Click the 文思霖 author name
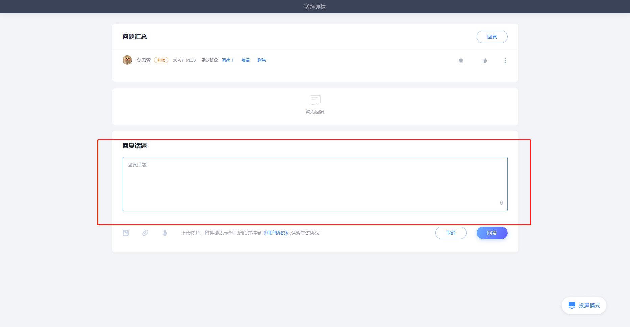This screenshot has height=327, width=630. (144, 60)
